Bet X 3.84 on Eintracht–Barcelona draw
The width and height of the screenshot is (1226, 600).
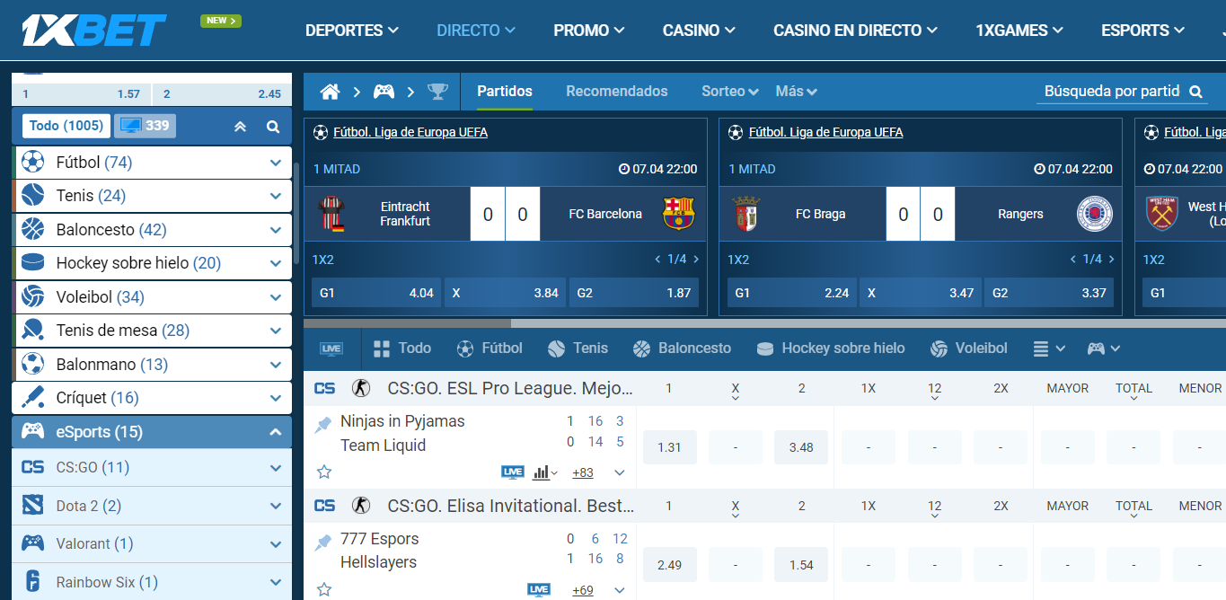(x=505, y=293)
